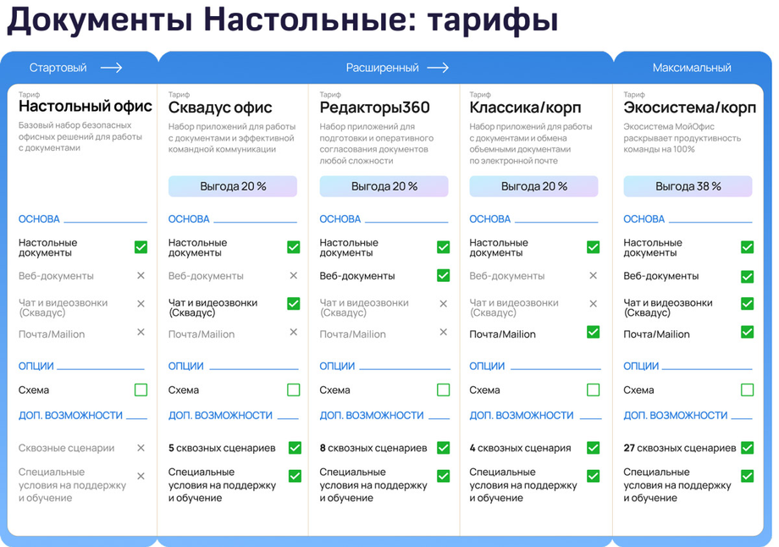Click Веб-документы cross in Настольный офис

click(x=141, y=275)
